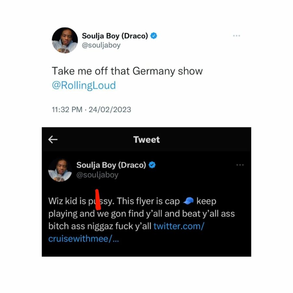Click the 'Wiz kid is' tweet text
Screen dimensions: 293x293
click(67, 201)
